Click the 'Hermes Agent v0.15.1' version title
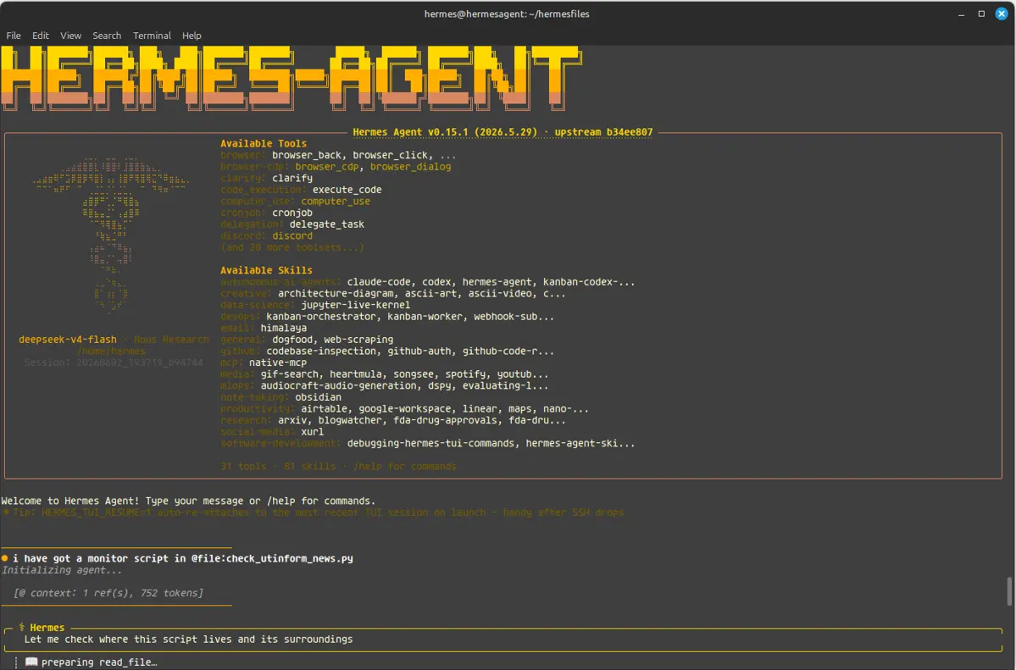1016x670 pixels. (445, 131)
